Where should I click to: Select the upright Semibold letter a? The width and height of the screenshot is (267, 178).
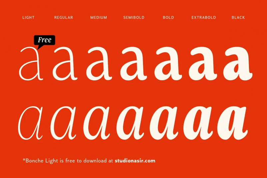tap(134, 64)
